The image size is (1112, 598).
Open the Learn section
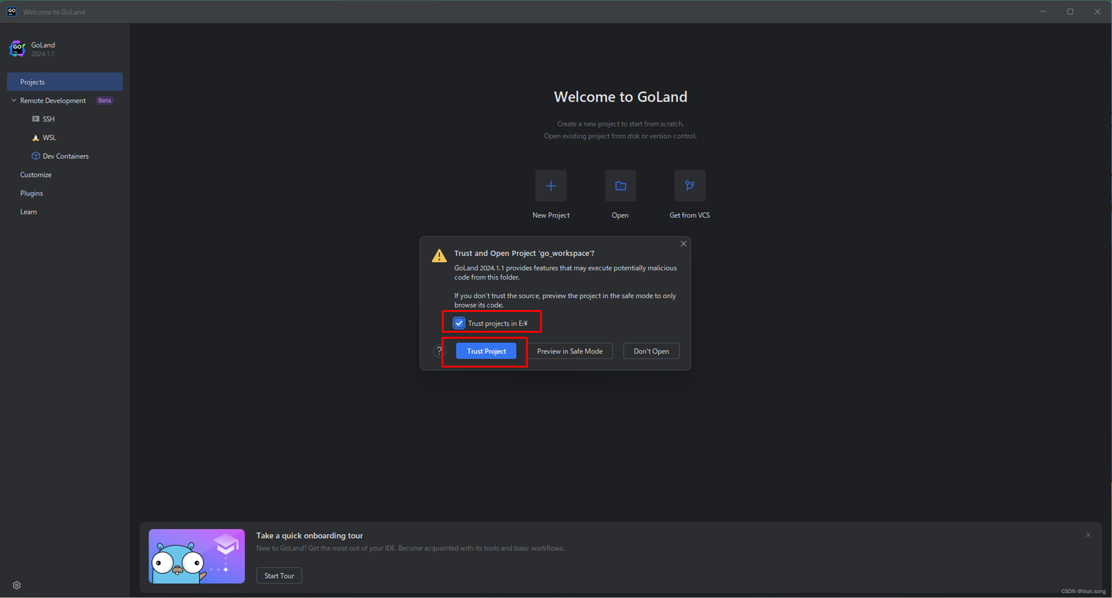(29, 212)
